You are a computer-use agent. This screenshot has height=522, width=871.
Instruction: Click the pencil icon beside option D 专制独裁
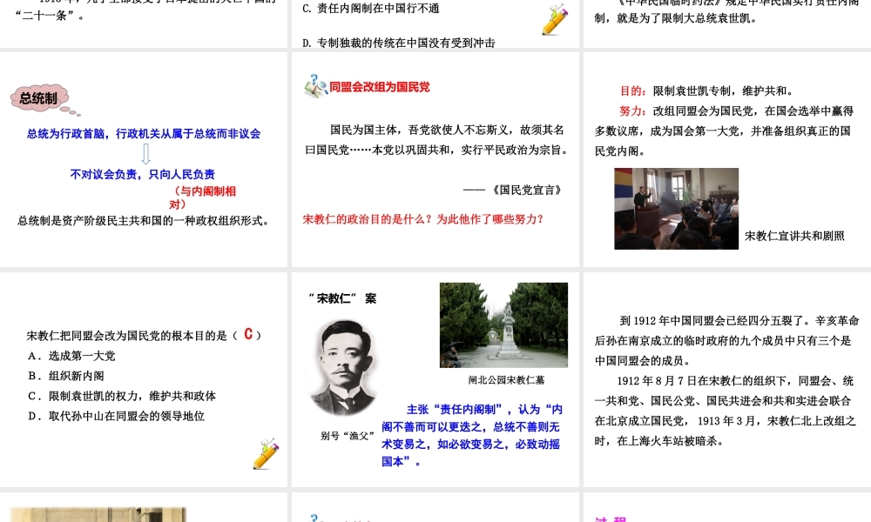[x=556, y=19]
